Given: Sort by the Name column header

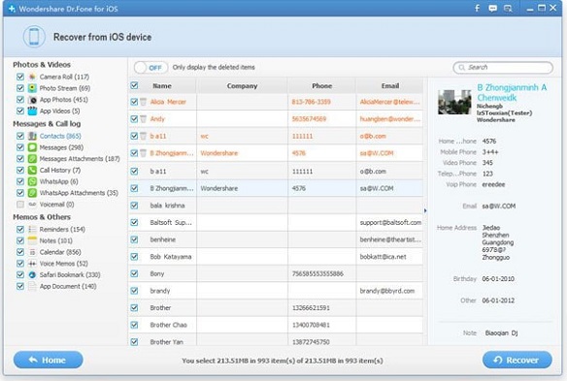Looking at the screenshot, I should pyautogui.click(x=162, y=86).
